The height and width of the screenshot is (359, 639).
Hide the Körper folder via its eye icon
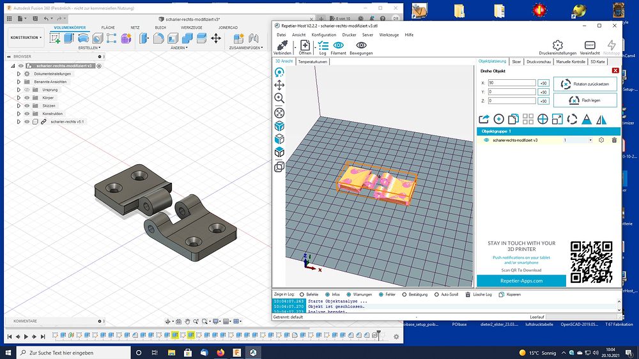point(27,98)
